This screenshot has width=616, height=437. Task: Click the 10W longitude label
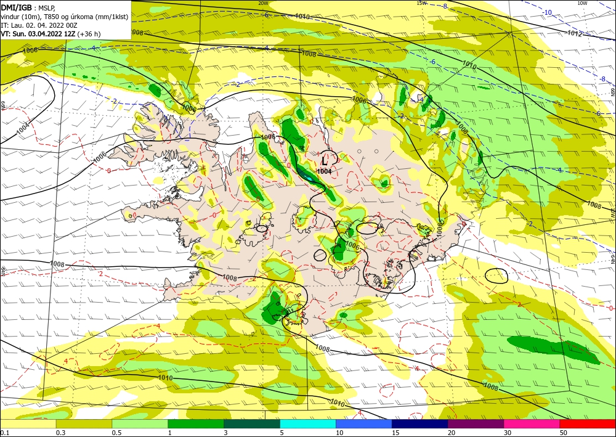pyautogui.click(x=582, y=3)
